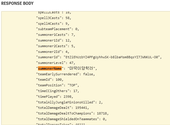Click the "totalDamageDealtToChampions": 18718 line
The image size is (170, 125).
point(72,113)
